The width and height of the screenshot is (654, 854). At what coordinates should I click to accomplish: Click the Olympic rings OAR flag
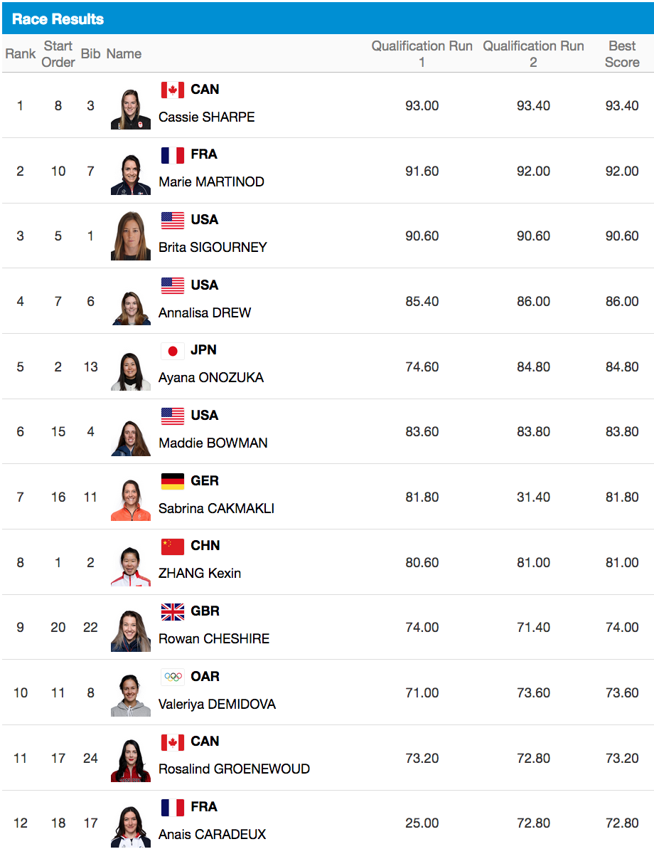pos(173,677)
